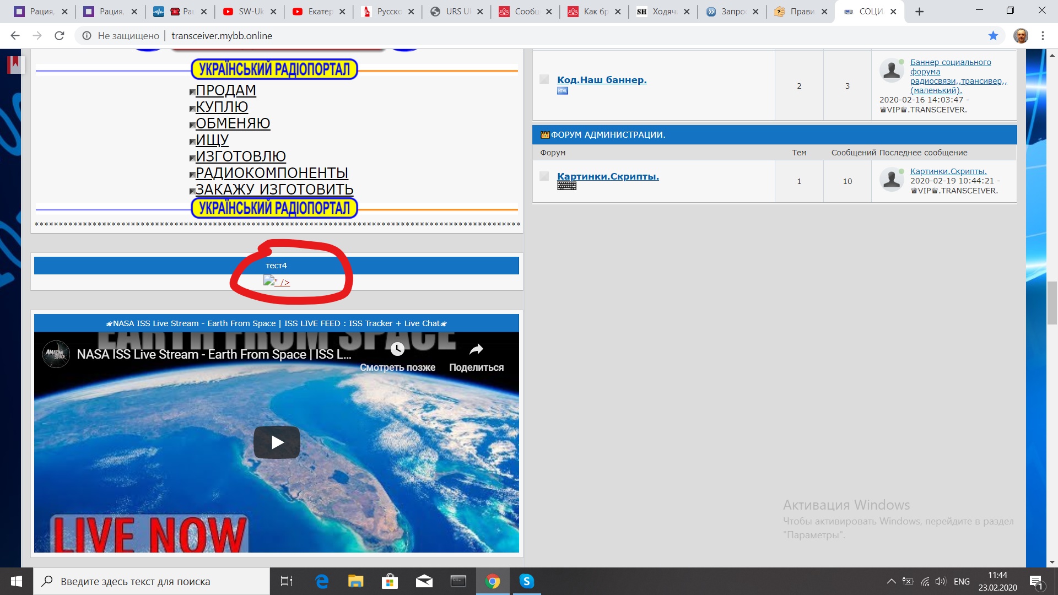Click the тест4 block header
This screenshot has width=1058, height=595.
click(x=276, y=266)
